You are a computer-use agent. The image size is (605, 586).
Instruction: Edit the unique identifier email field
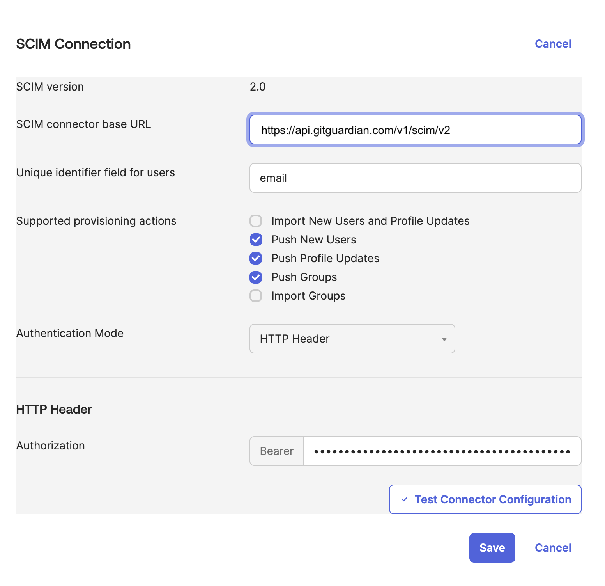(x=415, y=178)
